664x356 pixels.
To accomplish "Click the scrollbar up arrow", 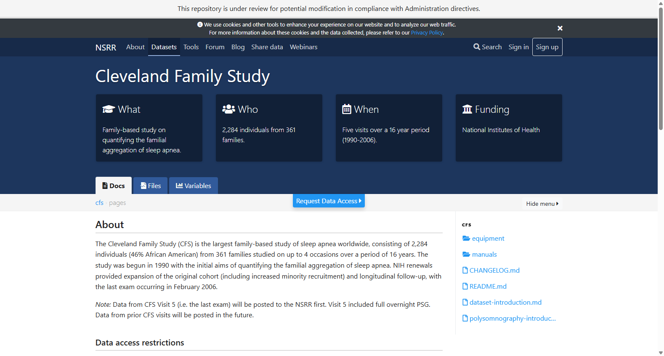I will (661, 3).
